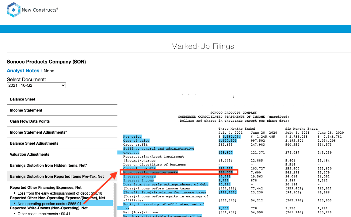Screen dimensions: 351x217
Task: Open Balance Sheet Adjustments section
Action: [x=62, y=143]
